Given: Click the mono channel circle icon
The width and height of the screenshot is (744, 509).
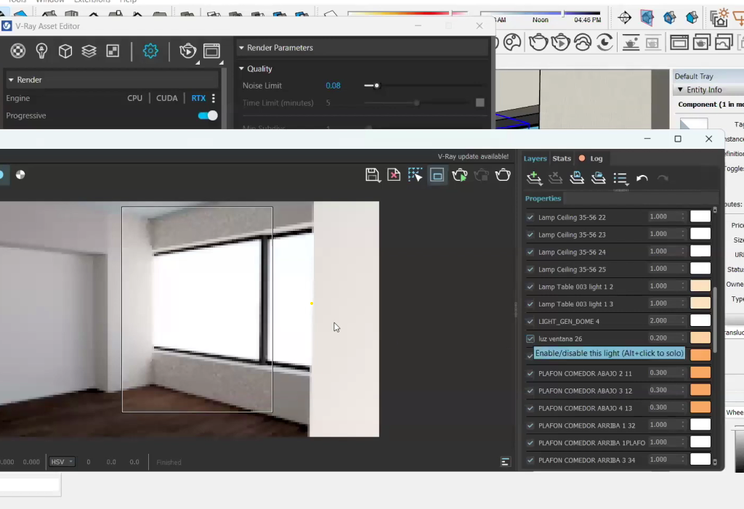Looking at the screenshot, I should pyautogui.click(x=20, y=174).
